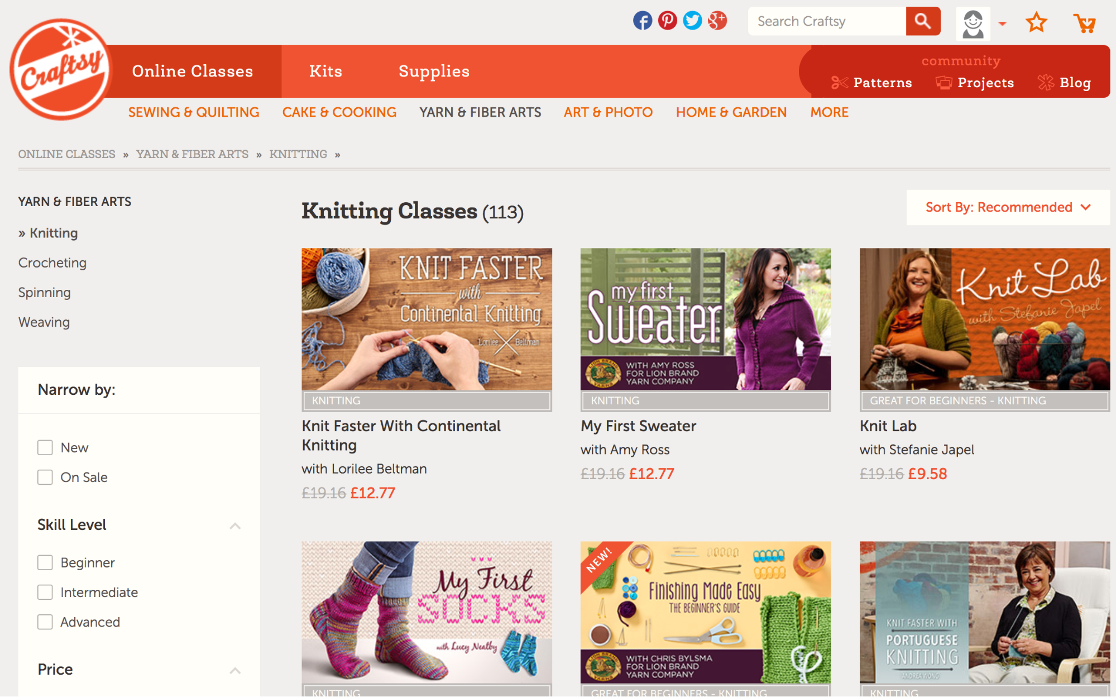Select the Cake & Cooking category
This screenshot has width=1116, height=697.
[339, 112]
